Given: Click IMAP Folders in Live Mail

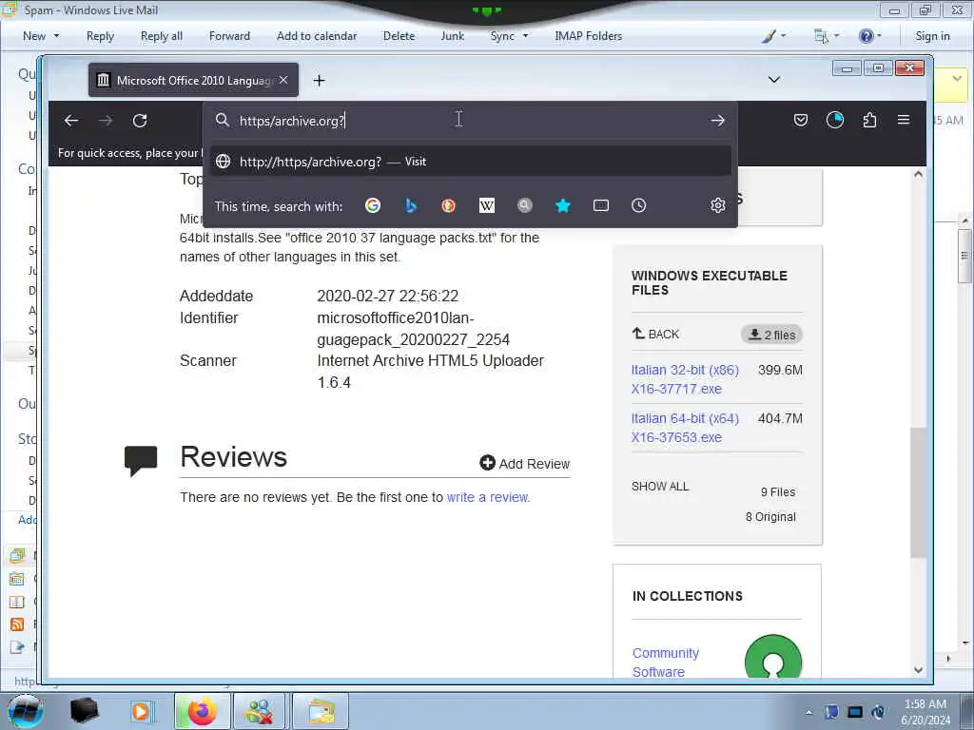Looking at the screenshot, I should tap(588, 36).
